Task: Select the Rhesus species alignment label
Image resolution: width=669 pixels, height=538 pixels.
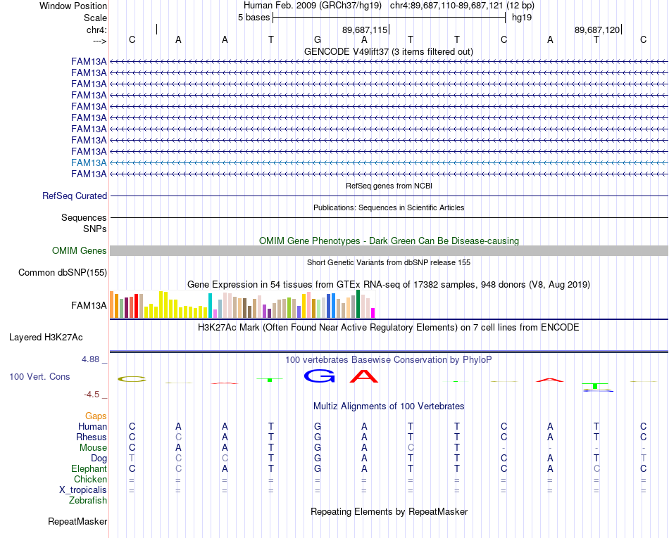Action: 92,437
